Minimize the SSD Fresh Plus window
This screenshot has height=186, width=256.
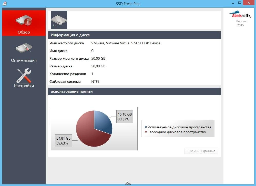coord(233,3)
